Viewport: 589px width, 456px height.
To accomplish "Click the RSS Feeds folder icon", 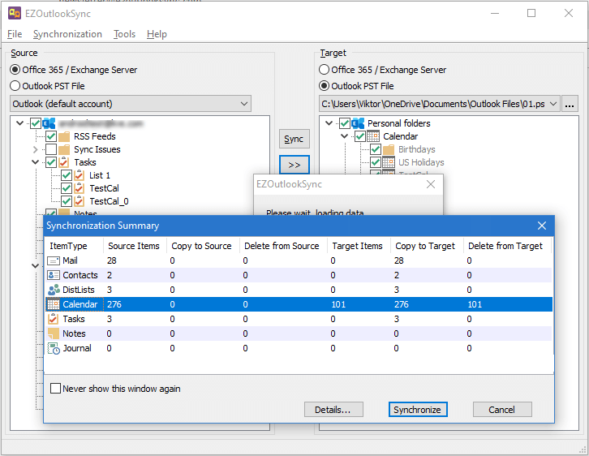I will click(64, 136).
